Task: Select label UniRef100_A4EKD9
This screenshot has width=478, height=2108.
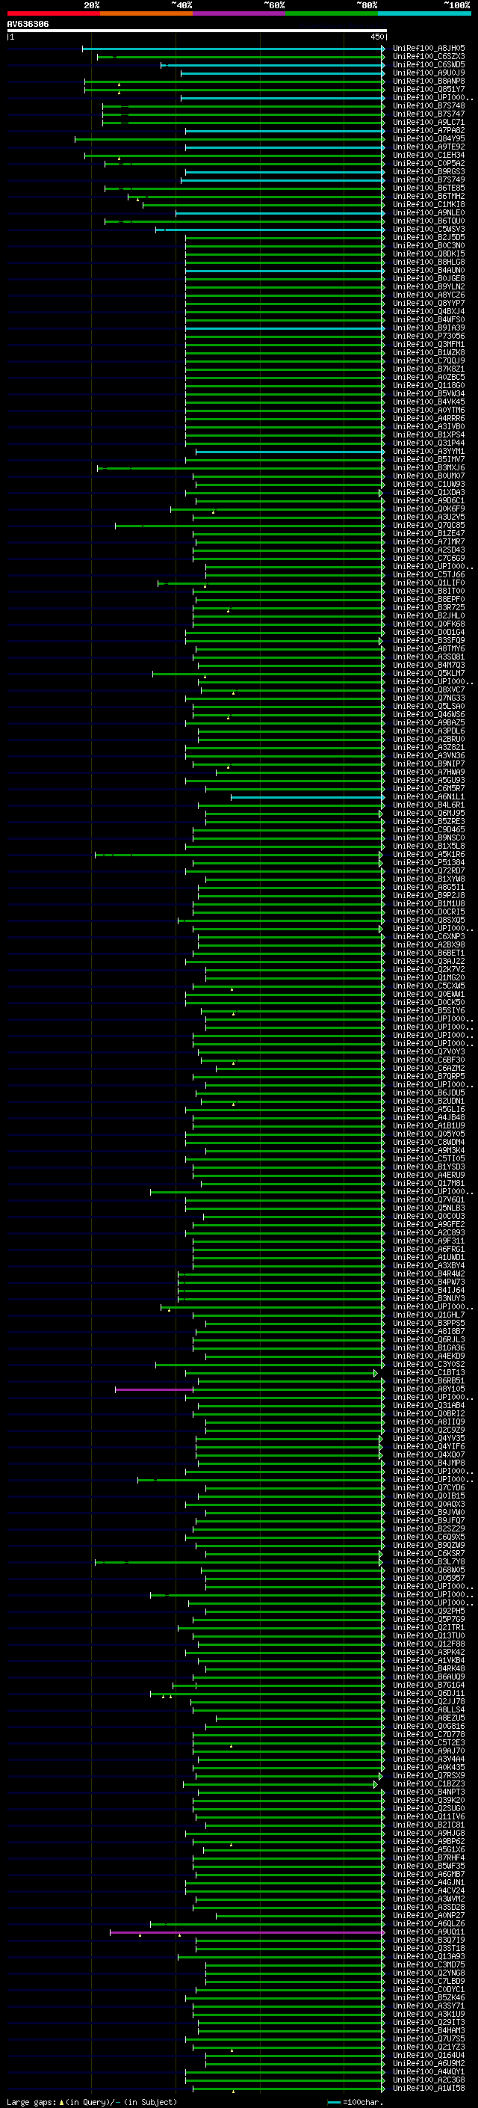Action: point(429,1356)
